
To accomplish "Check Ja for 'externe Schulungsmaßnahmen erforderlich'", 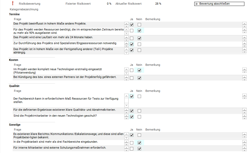I will (x=132, y=149).
